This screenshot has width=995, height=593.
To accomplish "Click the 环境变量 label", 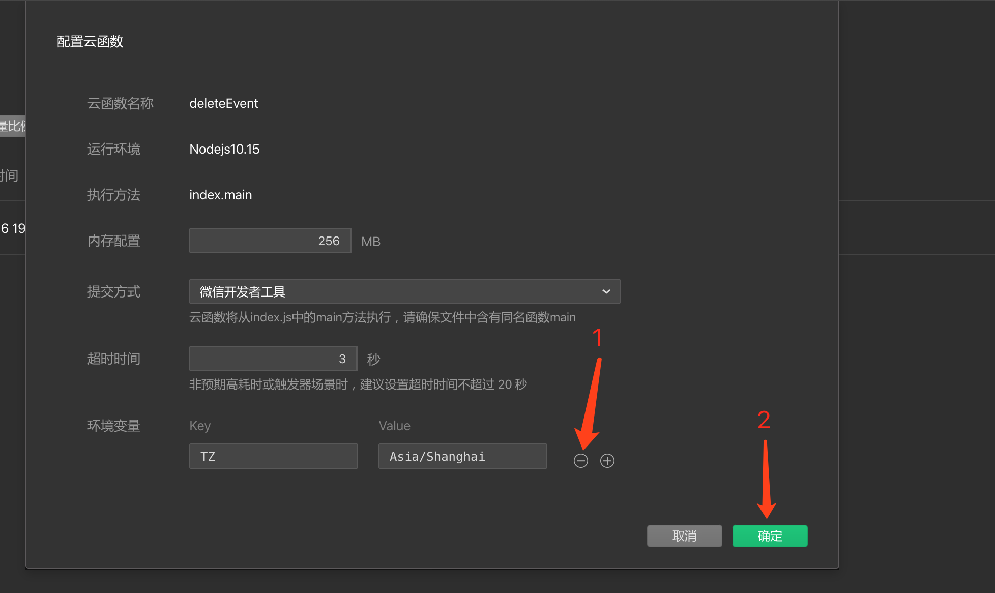I will (x=113, y=426).
